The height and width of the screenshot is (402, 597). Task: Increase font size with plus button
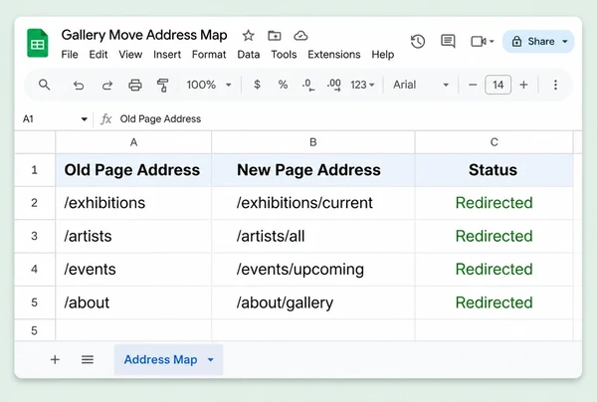(x=524, y=85)
